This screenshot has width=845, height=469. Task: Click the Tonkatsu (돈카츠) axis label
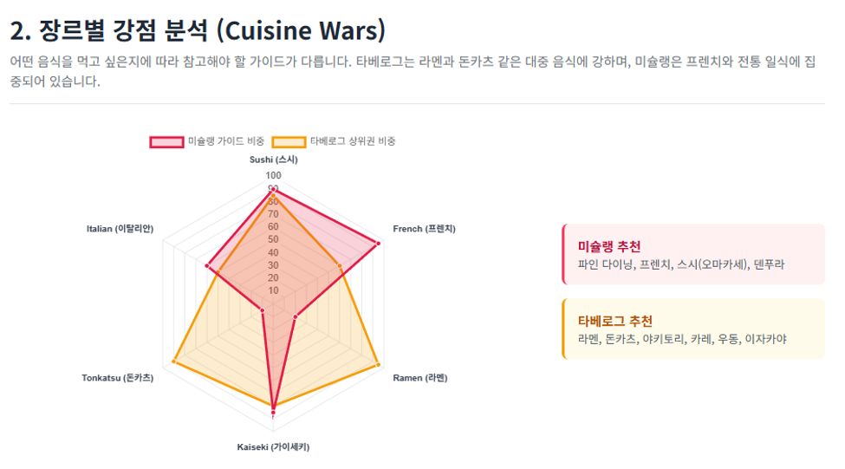(x=118, y=378)
